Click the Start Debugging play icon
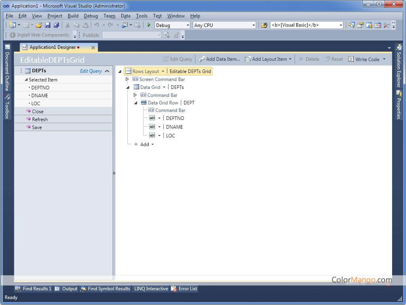This screenshot has height=305, width=406. [x=149, y=25]
